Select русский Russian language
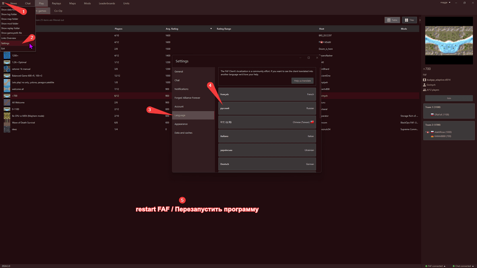 click(267, 108)
